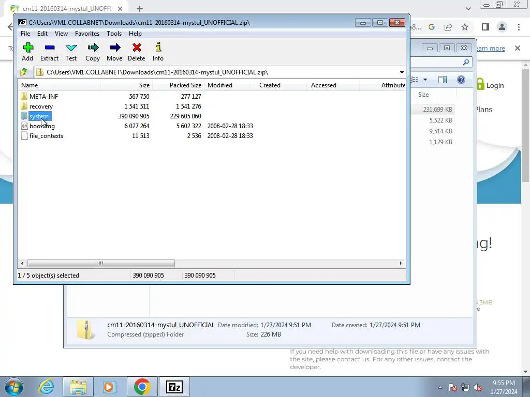Viewport: 530px width, 397px height.
Task: Click Explorer search magnifier icon
Action: click(466, 62)
